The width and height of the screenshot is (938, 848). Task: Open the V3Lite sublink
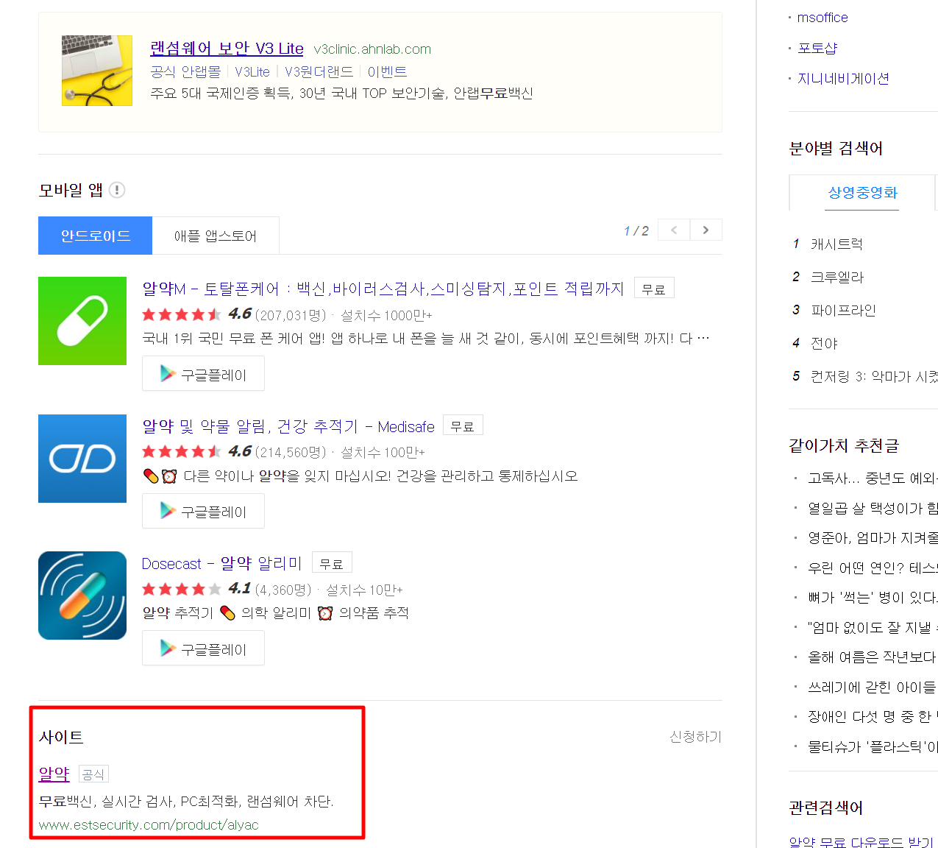[252, 71]
